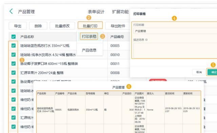
Task: Click the product code cell 00011
Action: click(x=115, y=64)
